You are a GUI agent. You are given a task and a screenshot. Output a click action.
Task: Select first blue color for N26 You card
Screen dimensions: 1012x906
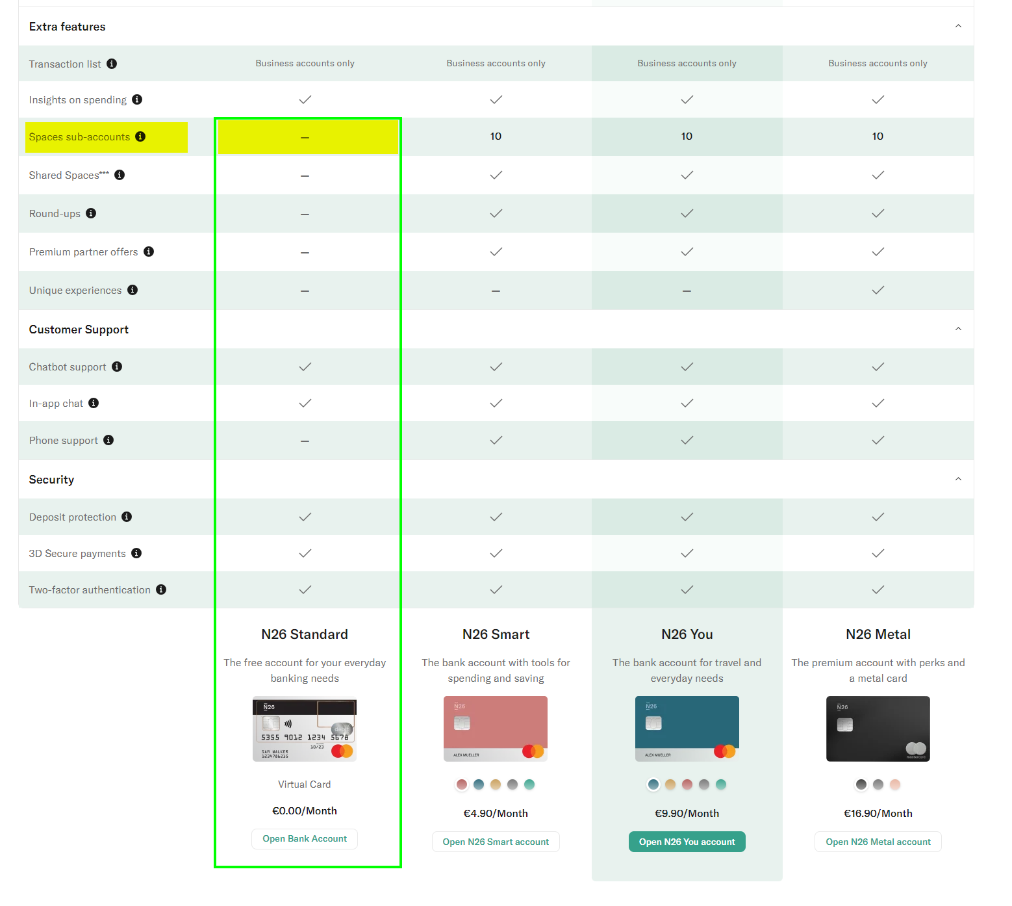coord(653,784)
